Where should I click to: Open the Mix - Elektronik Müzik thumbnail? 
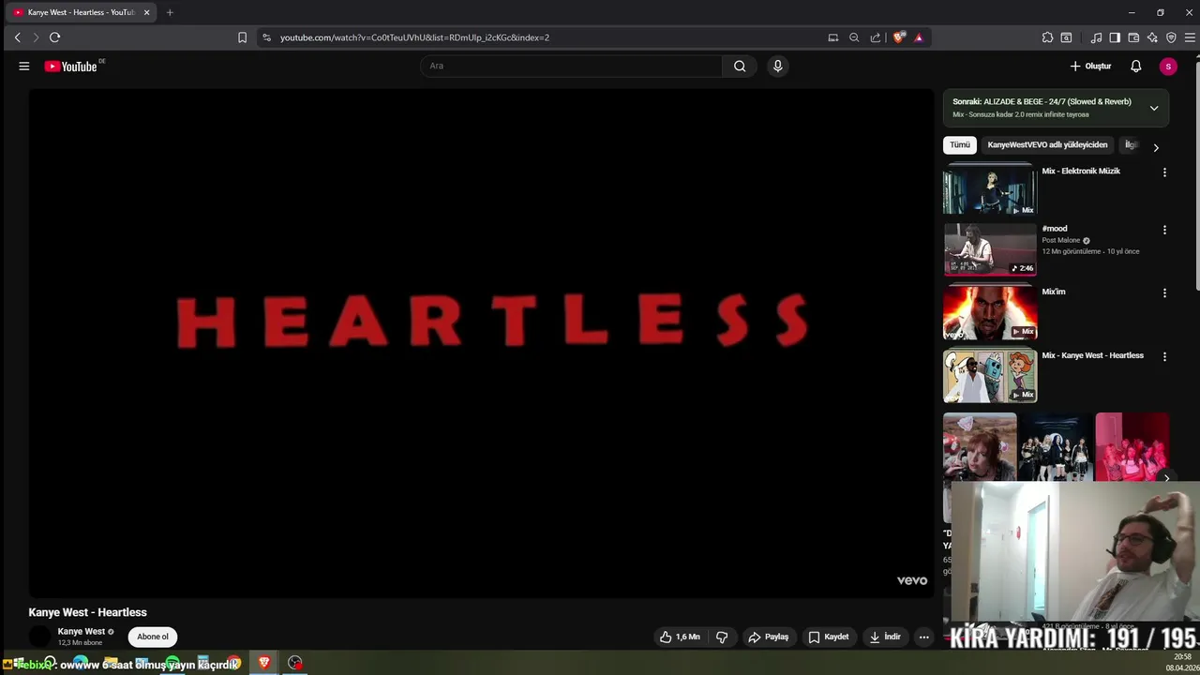tap(990, 189)
